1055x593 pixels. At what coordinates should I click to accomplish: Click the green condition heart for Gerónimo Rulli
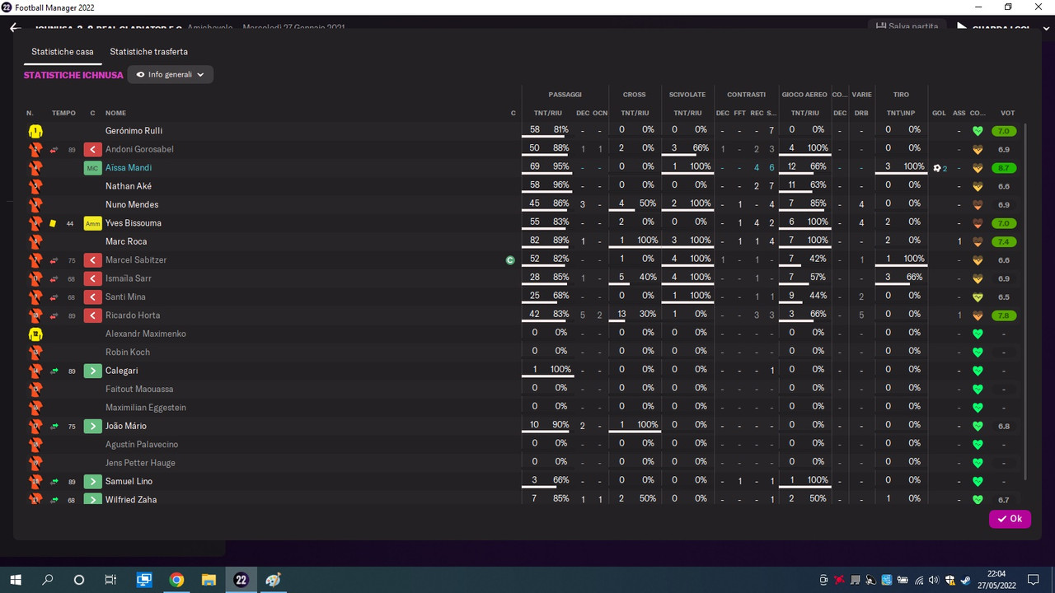pyautogui.click(x=978, y=131)
